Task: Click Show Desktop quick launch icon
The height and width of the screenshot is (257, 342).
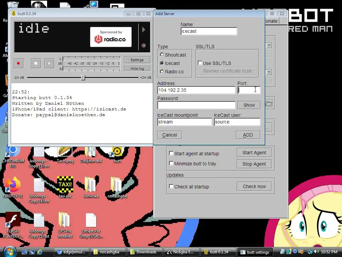Action: pos(24,252)
